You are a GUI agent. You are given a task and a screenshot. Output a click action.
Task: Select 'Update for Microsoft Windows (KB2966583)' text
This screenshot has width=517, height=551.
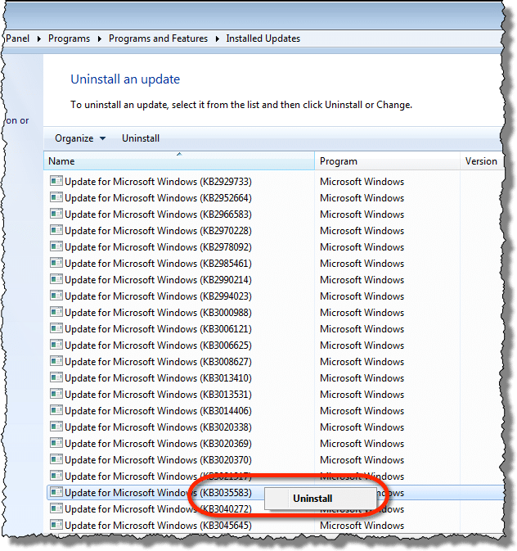click(x=158, y=215)
